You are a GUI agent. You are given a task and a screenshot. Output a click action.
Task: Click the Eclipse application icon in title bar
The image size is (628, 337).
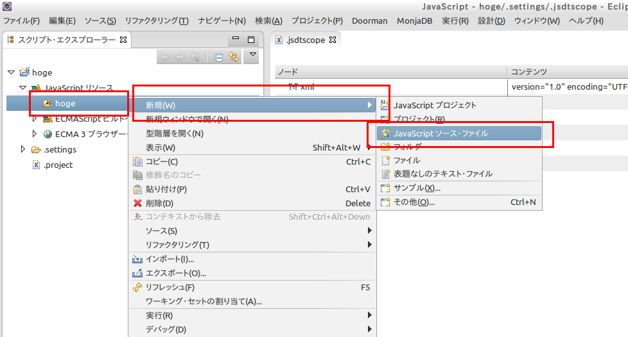[7, 6]
